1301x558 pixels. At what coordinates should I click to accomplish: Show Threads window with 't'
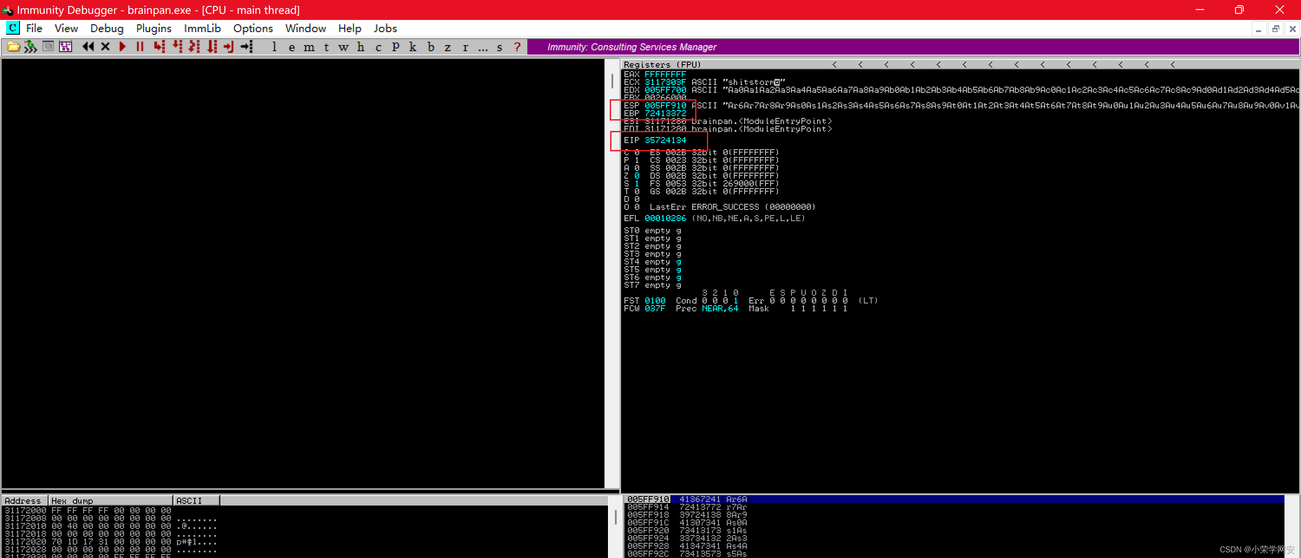[x=326, y=47]
